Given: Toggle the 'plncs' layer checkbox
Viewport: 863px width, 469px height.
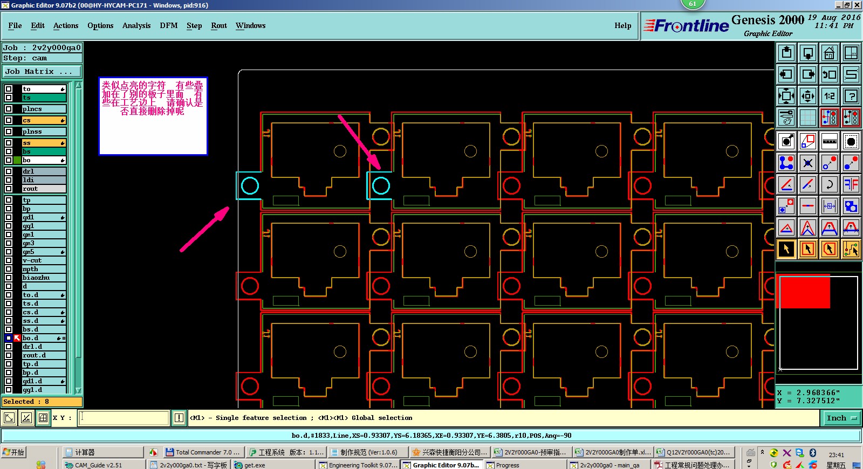Looking at the screenshot, I should pos(9,109).
